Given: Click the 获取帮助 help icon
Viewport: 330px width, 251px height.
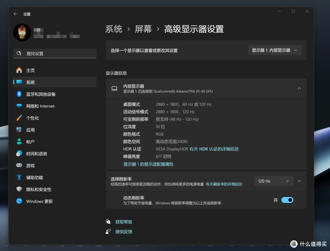Looking at the screenshot, I should pyautogui.click(x=108, y=222).
